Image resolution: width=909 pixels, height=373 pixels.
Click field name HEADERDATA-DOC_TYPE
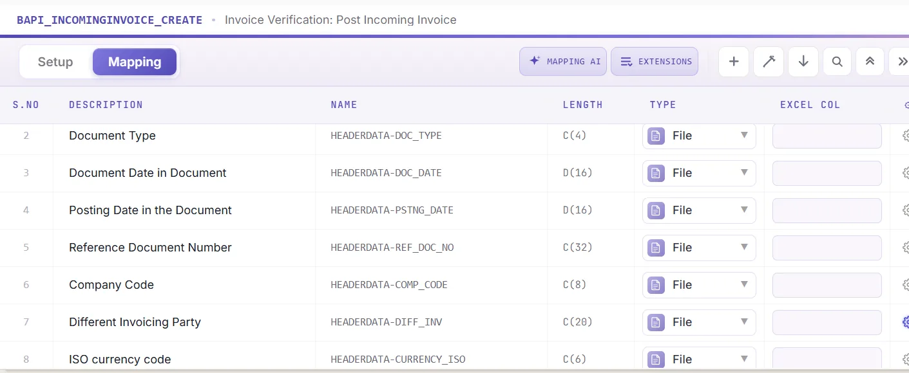coord(386,136)
